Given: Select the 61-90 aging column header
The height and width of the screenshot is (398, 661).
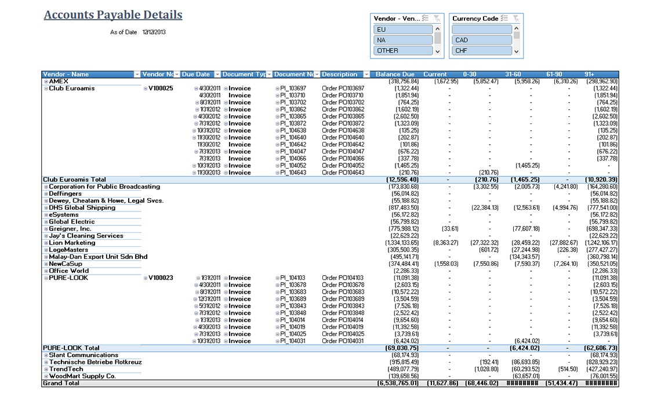Looking at the screenshot, I should pos(554,75).
